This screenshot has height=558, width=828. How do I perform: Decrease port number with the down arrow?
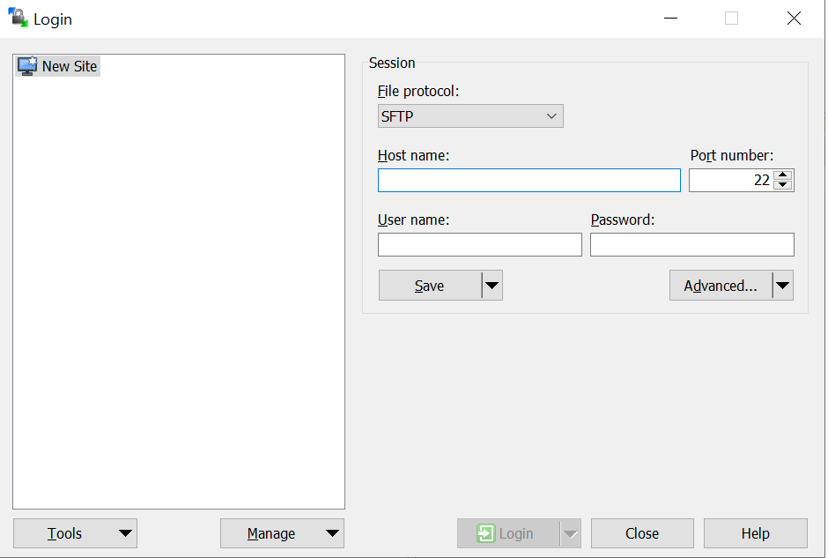(784, 186)
